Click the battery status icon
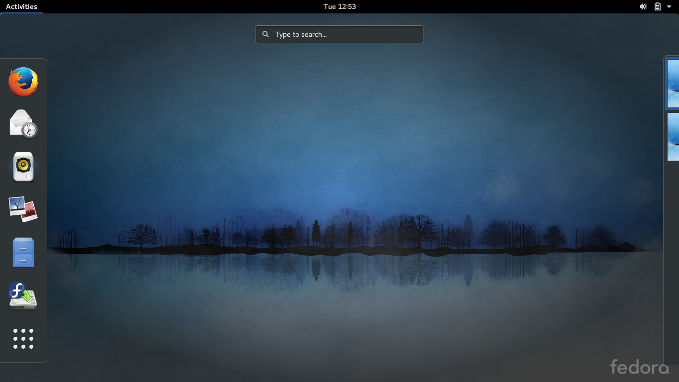Image resolution: width=679 pixels, height=382 pixels. (657, 6)
